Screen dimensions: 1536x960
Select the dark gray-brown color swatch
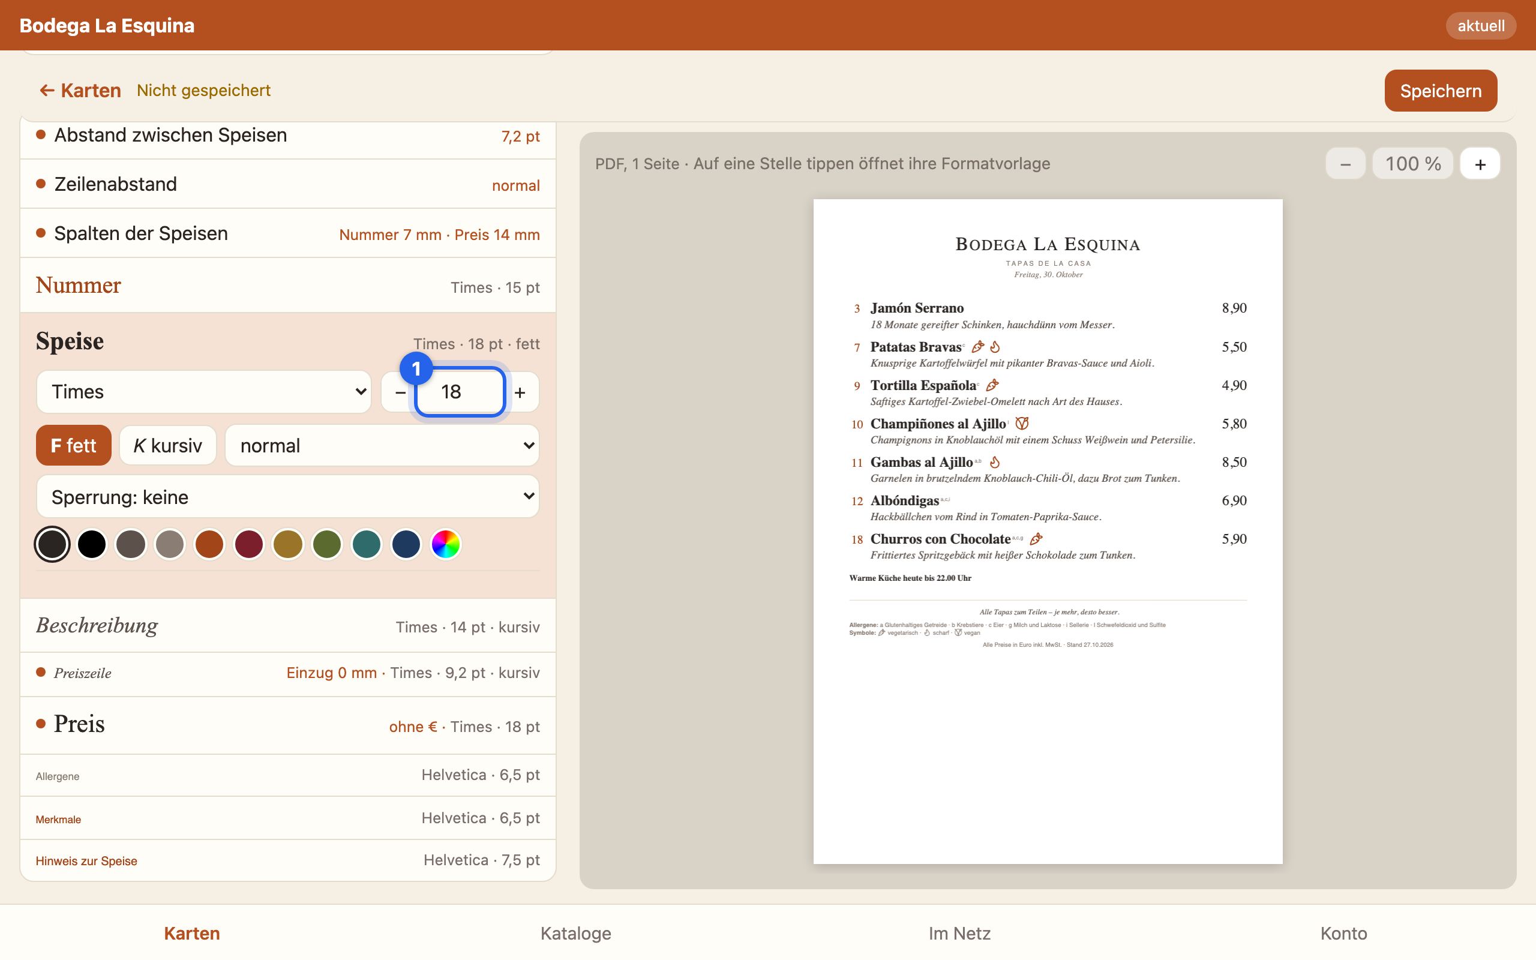coord(131,544)
